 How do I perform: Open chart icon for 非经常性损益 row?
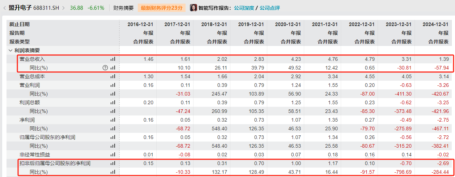coord(113,155)
